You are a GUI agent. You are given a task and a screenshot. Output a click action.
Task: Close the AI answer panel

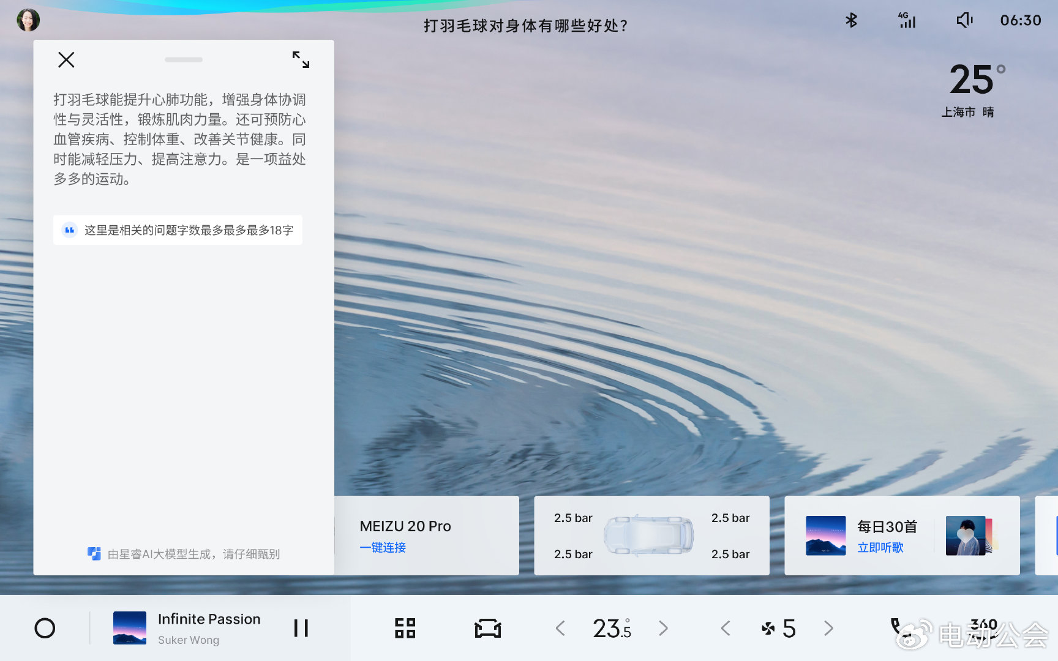point(66,59)
